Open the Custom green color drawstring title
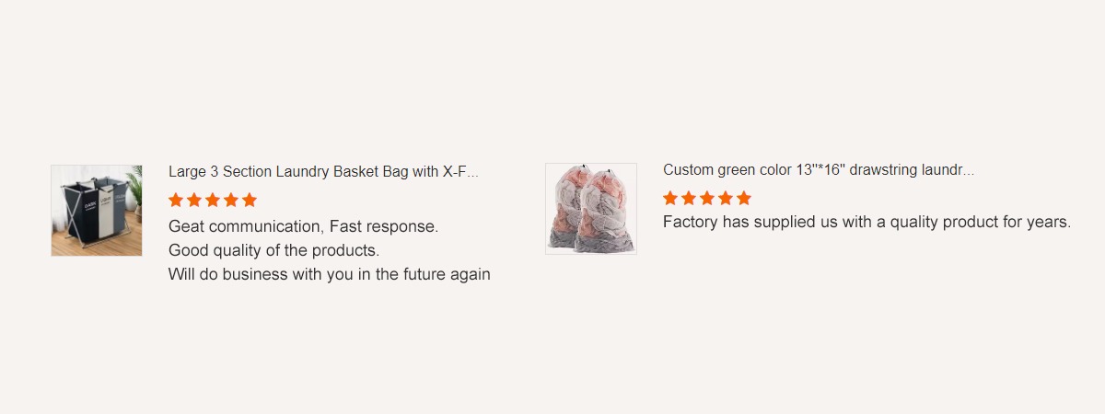 pyautogui.click(x=819, y=169)
